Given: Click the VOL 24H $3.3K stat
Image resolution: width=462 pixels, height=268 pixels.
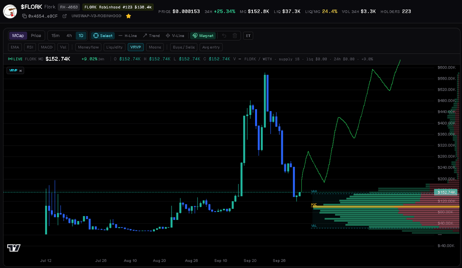Looking at the screenshot, I should point(359,12).
